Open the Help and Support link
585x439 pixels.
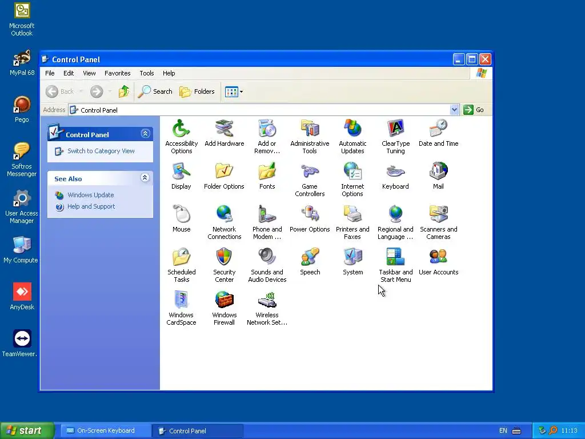[x=91, y=206]
